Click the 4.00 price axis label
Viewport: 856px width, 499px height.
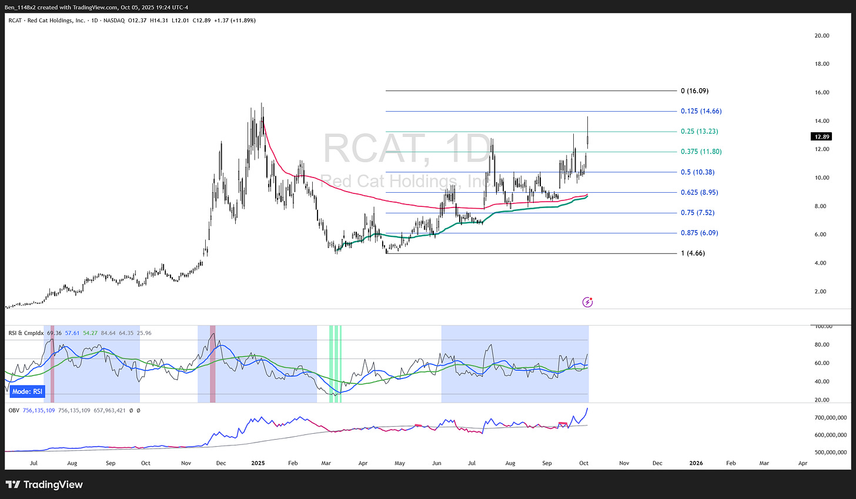(821, 263)
